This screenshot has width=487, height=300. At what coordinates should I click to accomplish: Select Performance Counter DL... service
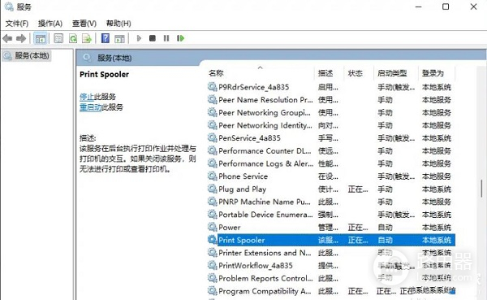pos(331,151)
